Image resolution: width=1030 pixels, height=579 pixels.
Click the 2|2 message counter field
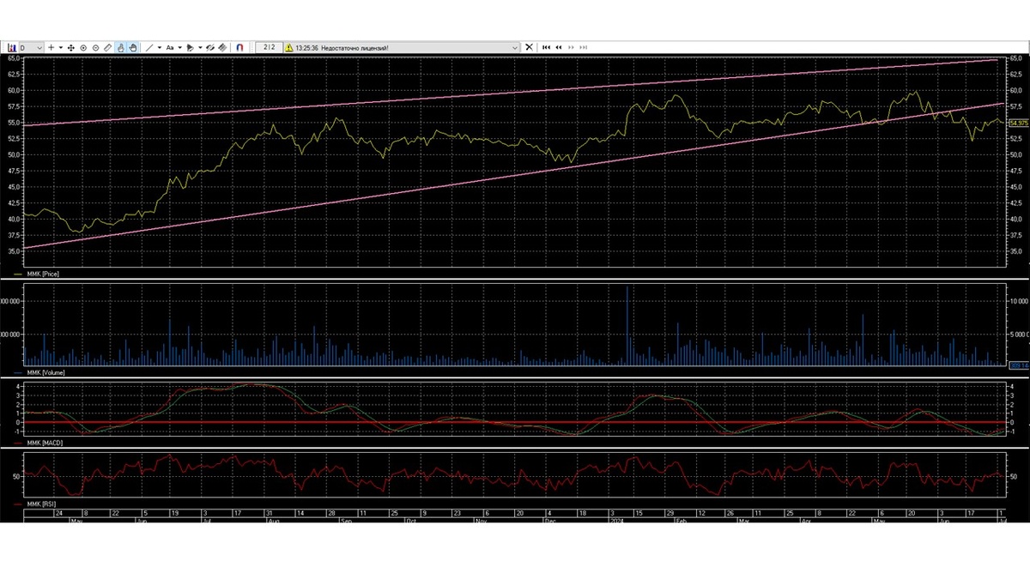pyautogui.click(x=270, y=48)
